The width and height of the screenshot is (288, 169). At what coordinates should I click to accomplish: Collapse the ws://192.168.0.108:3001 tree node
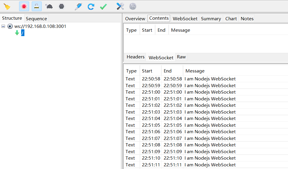[x=3, y=26]
